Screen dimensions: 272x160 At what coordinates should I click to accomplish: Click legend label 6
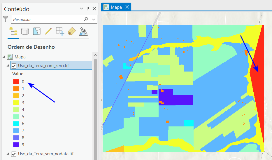coord(23,124)
